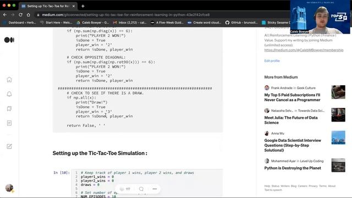Open Natassha Selv... author avatar
Screen dimensions: 352x198
pos(267,111)
